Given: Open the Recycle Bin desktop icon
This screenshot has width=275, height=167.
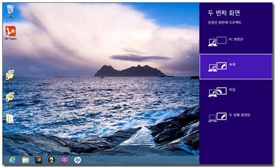Looking at the screenshot, I should [x=10, y=11].
